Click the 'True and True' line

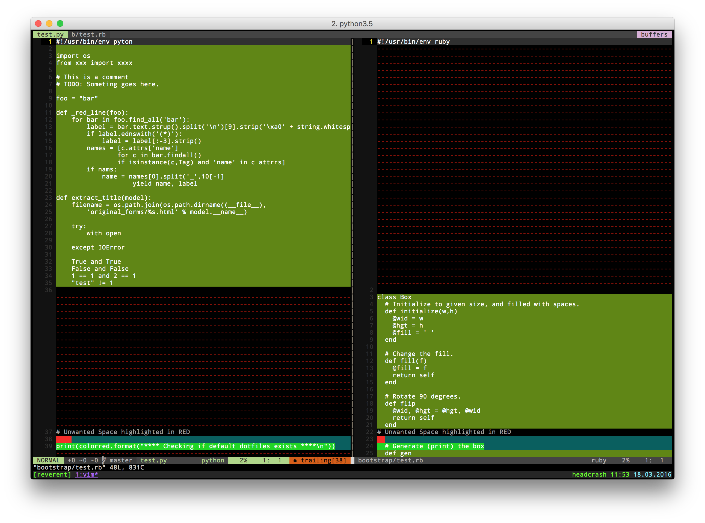(96, 262)
